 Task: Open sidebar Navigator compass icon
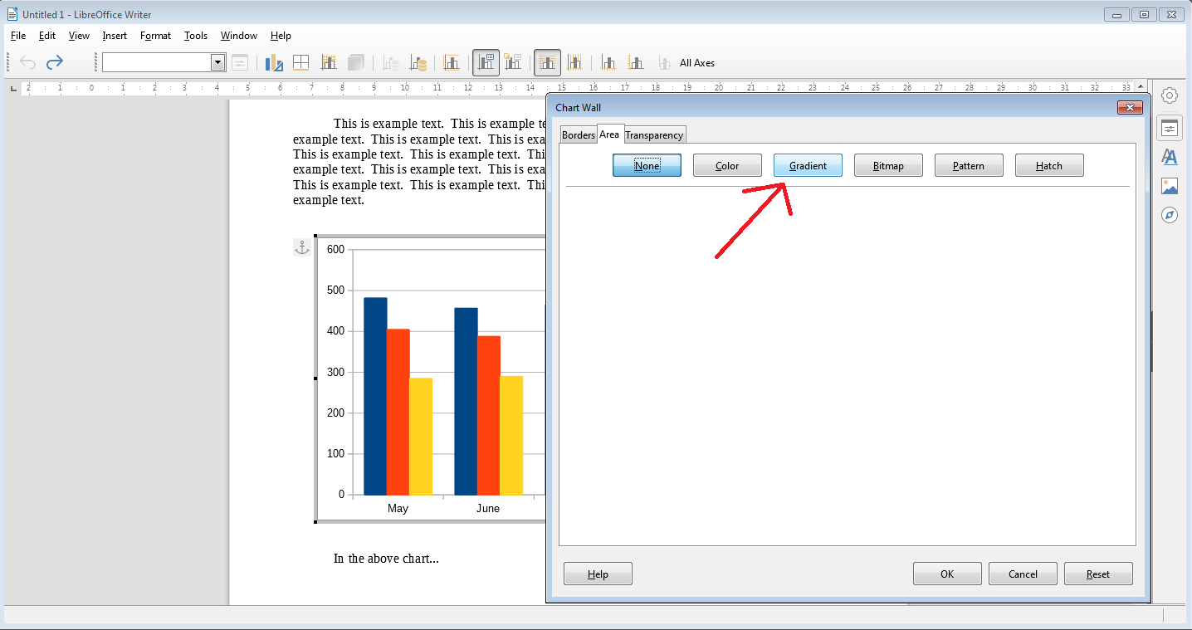(x=1170, y=215)
